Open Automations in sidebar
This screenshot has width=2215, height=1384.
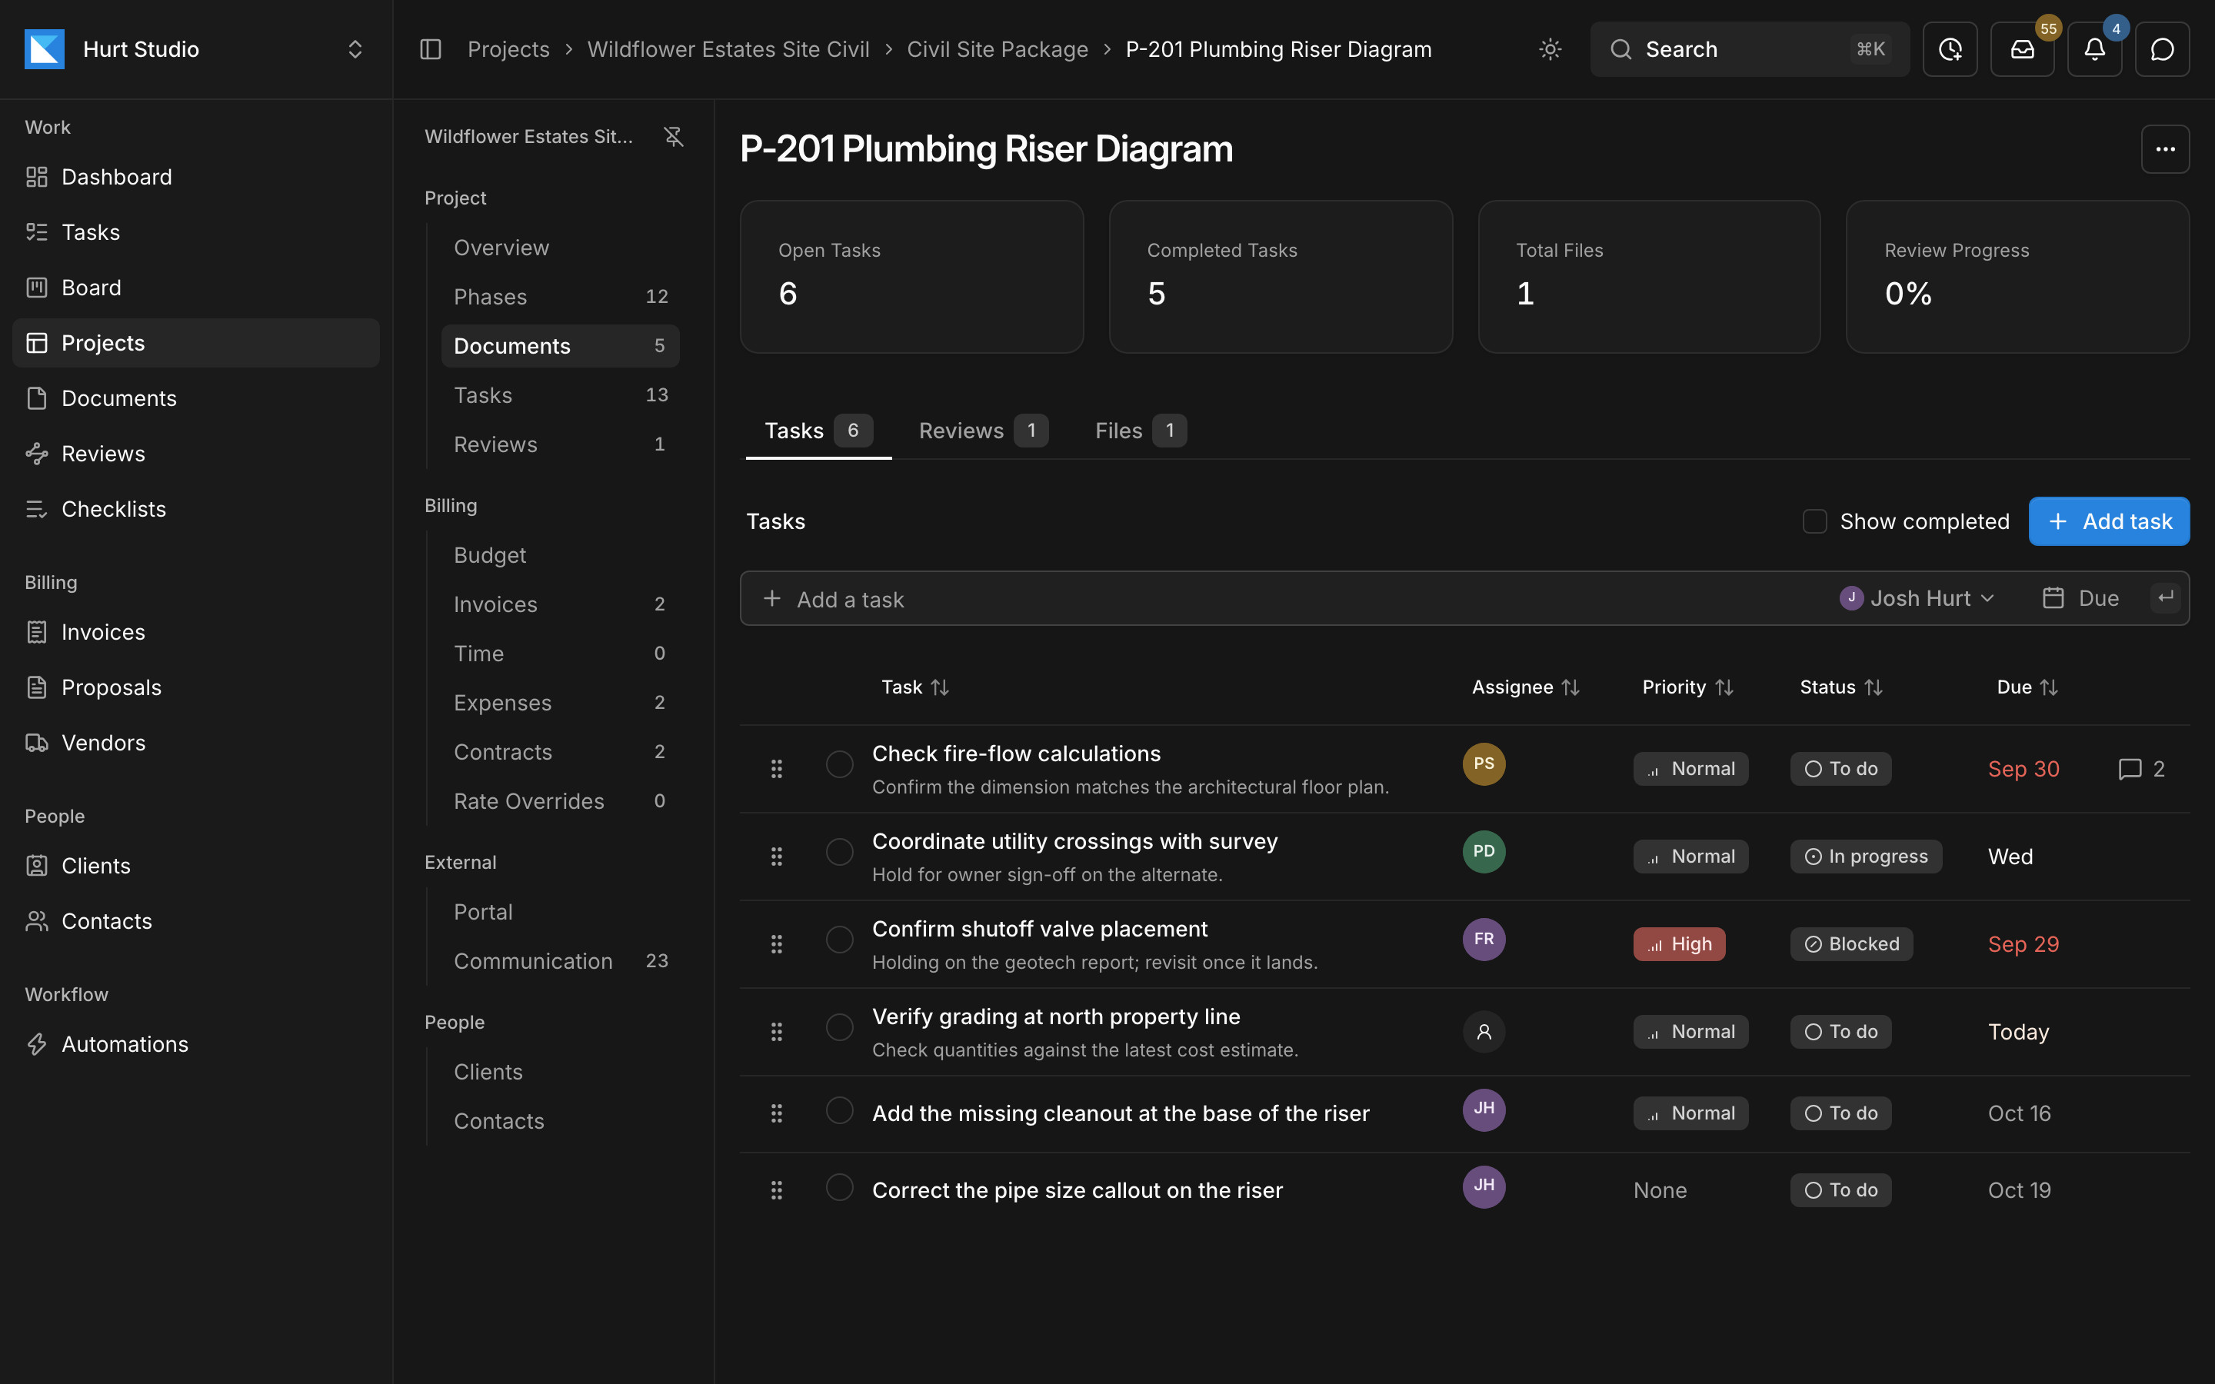[x=196, y=1044]
